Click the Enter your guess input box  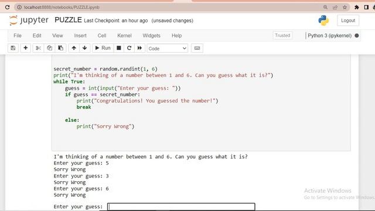[181, 207]
